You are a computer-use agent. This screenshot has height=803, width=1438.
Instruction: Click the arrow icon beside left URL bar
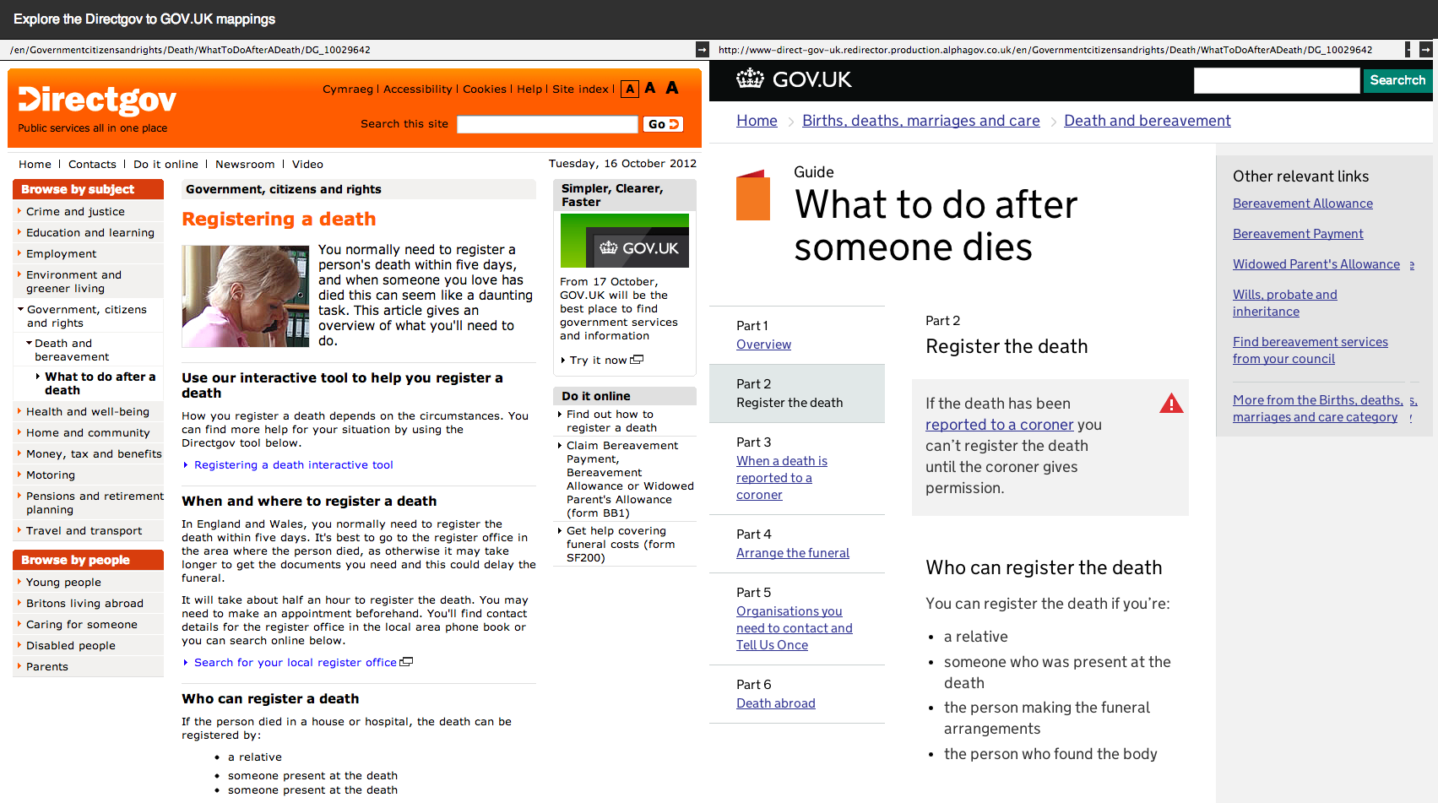tap(702, 50)
